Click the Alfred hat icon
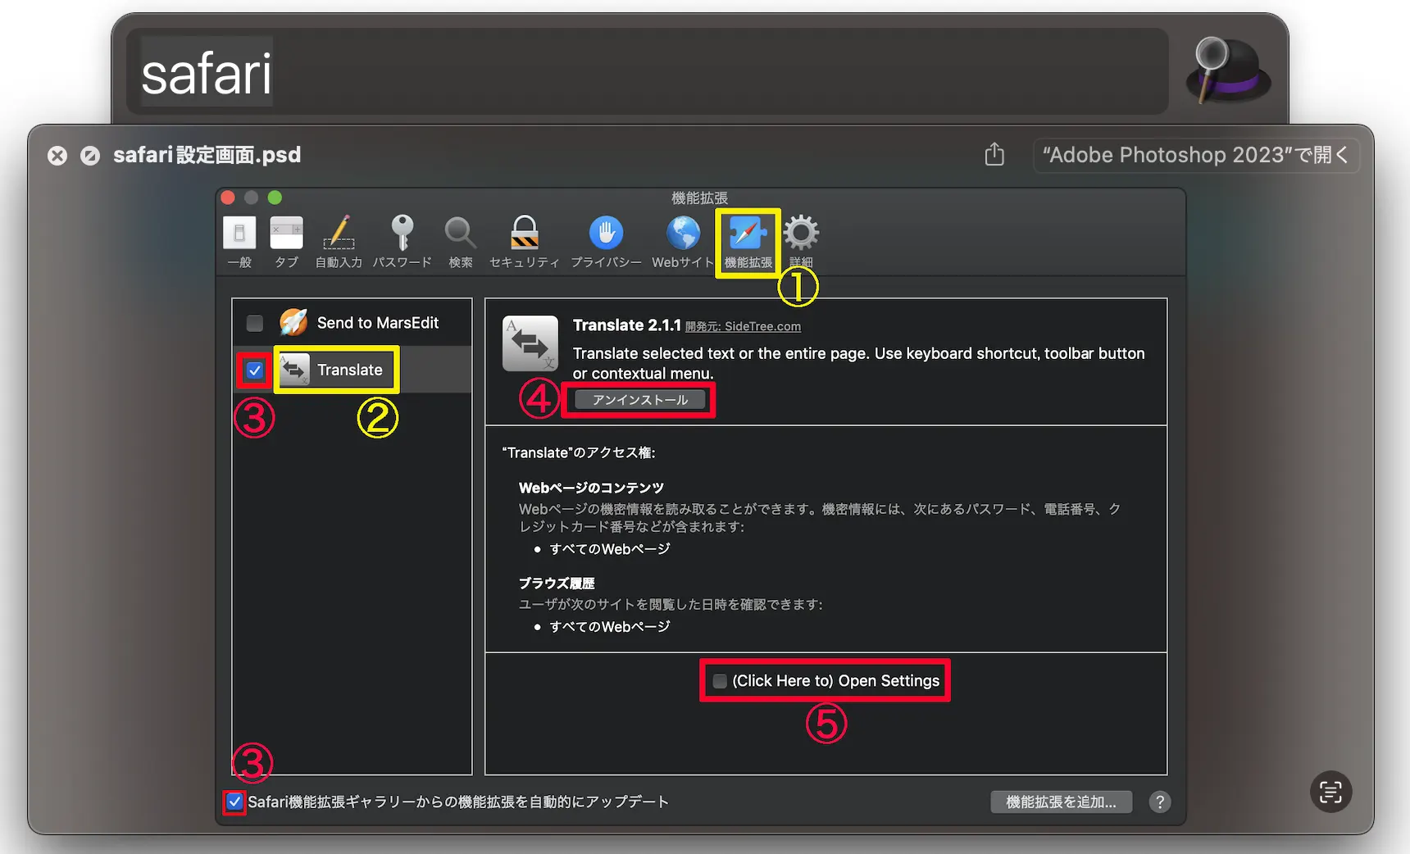 1227,70
